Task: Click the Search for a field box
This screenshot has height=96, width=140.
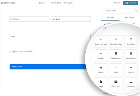Action: 121,11
